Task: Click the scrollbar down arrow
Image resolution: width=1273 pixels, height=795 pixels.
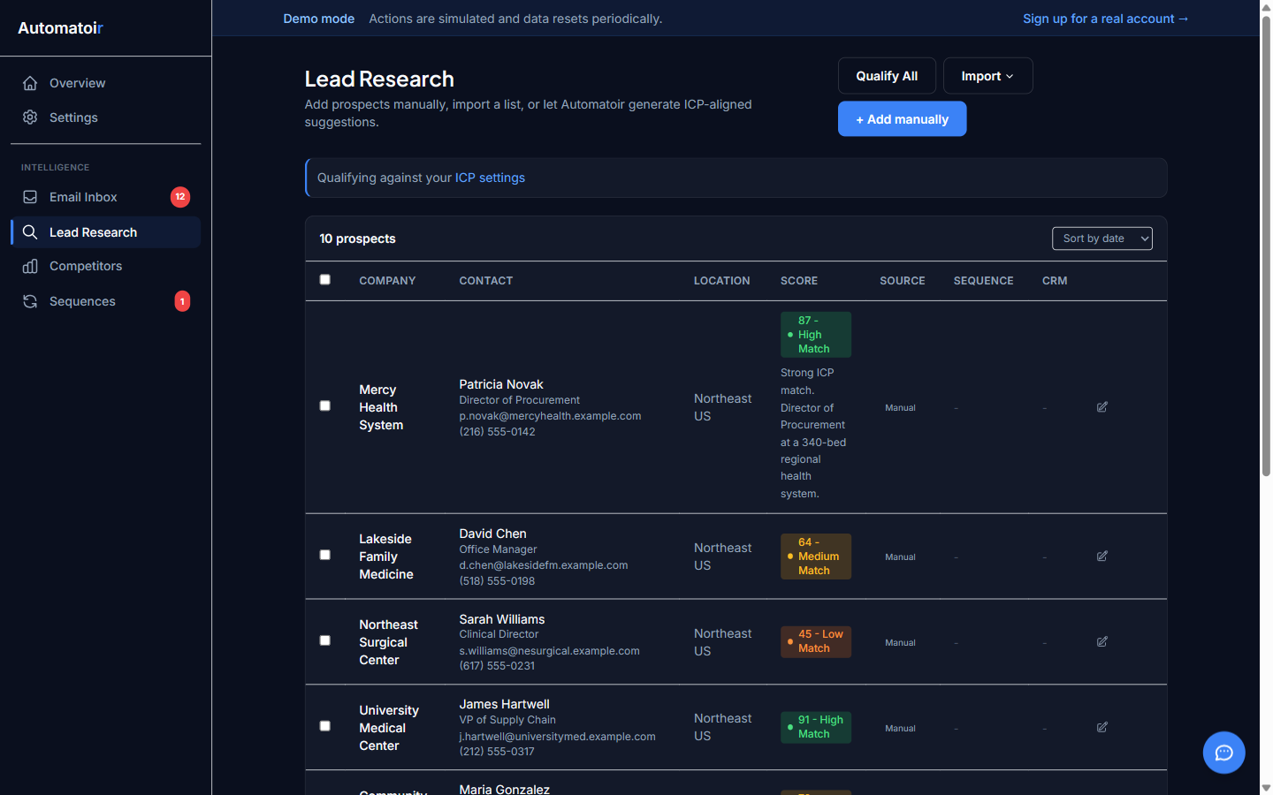Action: point(1266,788)
